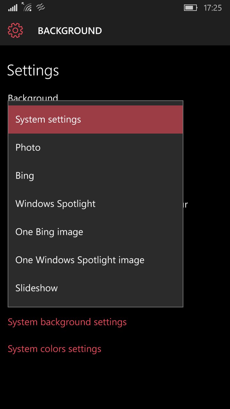The height and width of the screenshot is (409, 230).
Task: Tap the battery level icon
Action: [x=191, y=8]
